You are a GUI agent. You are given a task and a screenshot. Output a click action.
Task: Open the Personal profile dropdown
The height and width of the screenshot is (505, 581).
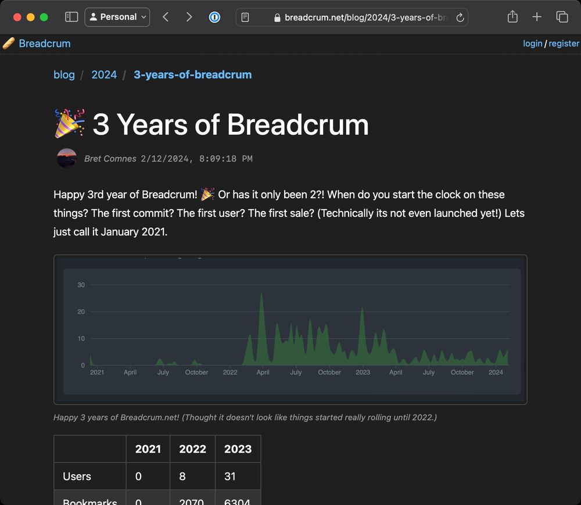tap(117, 17)
